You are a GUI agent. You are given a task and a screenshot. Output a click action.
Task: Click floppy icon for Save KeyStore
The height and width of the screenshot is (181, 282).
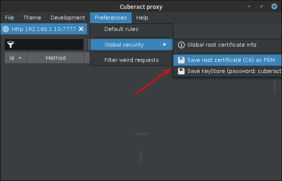pos(181,71)
